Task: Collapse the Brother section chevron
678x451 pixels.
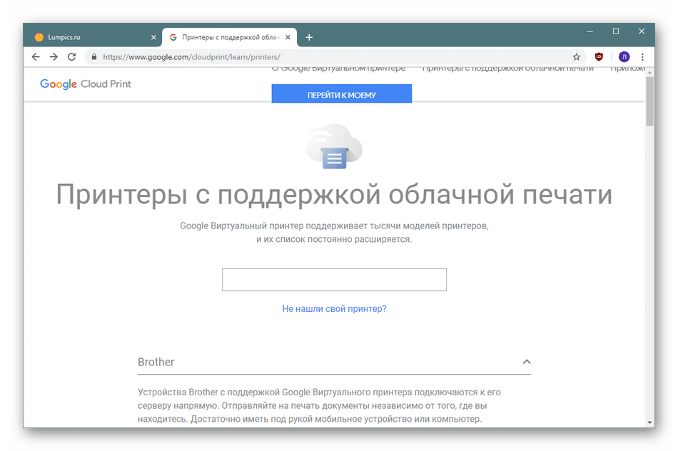Action: tap(526, 362)
